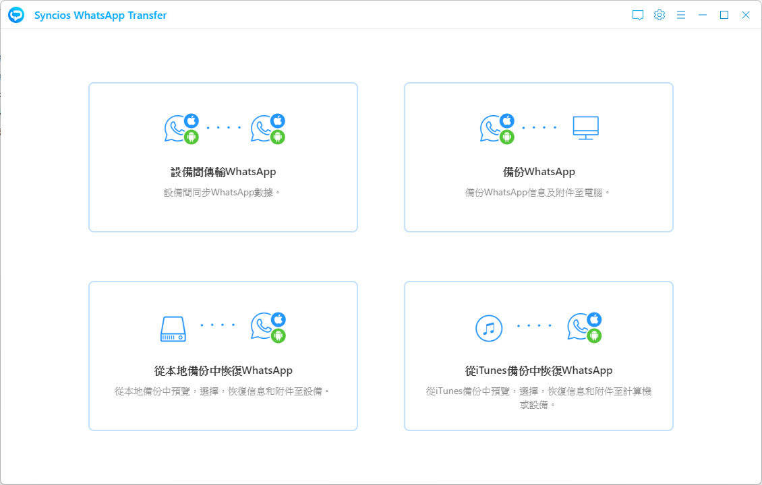Choose 從iTunes備份中恢復WhatsApp
Viewport: 762px width, 485px height.
(538, 370)
